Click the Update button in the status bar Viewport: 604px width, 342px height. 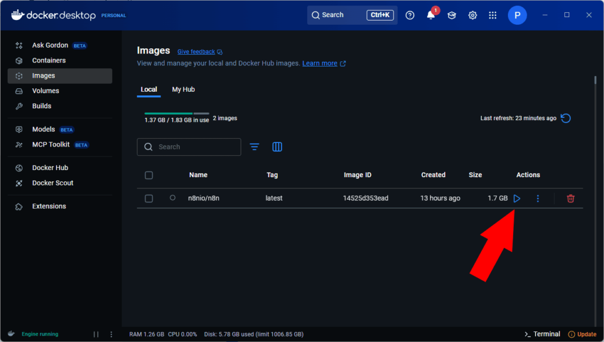(582, 334)
